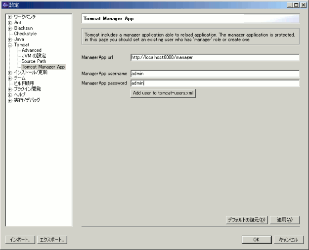This screenshot has height=250, width=309.
Task: Focus the ManagerApp username field
Action: (x=215, y=74)
